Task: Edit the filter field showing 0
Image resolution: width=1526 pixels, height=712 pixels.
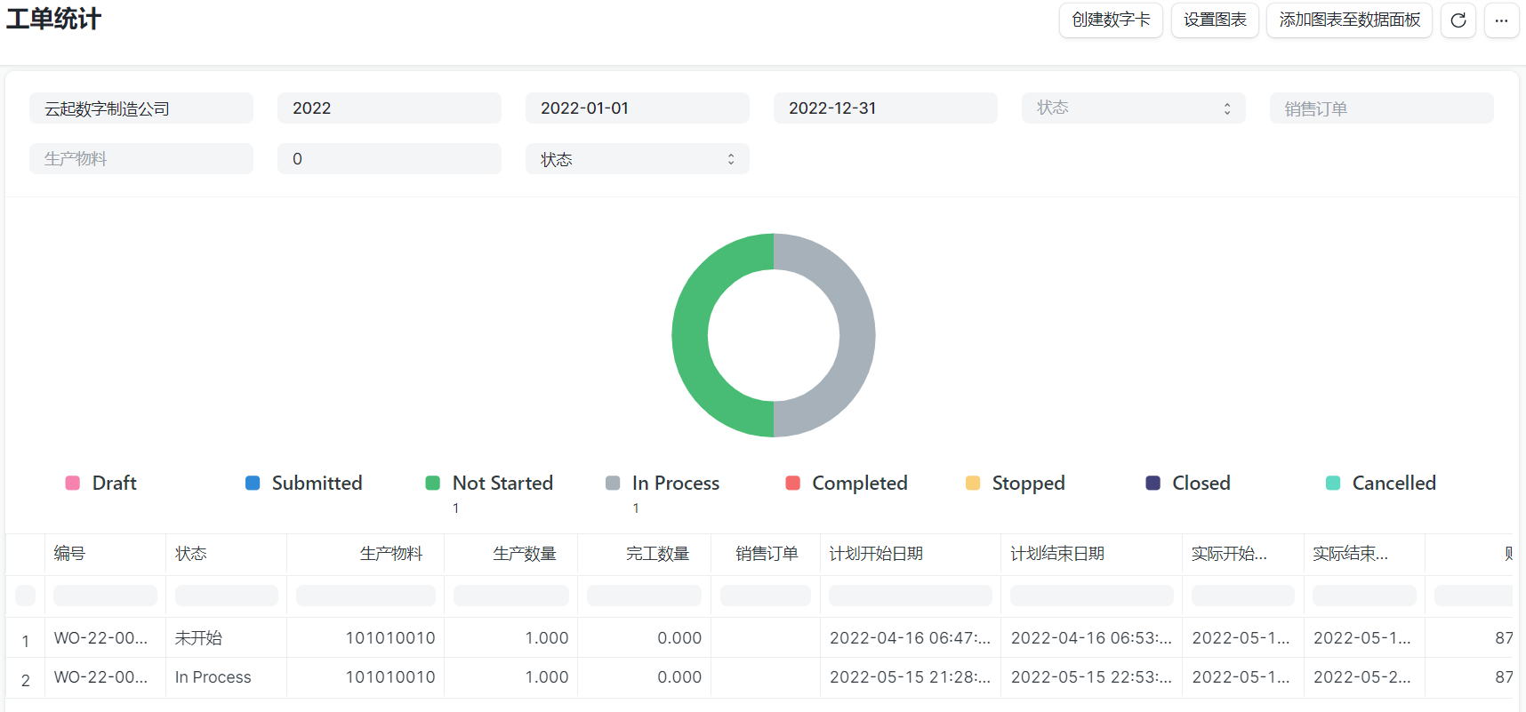Action: (x=390, y=159)
